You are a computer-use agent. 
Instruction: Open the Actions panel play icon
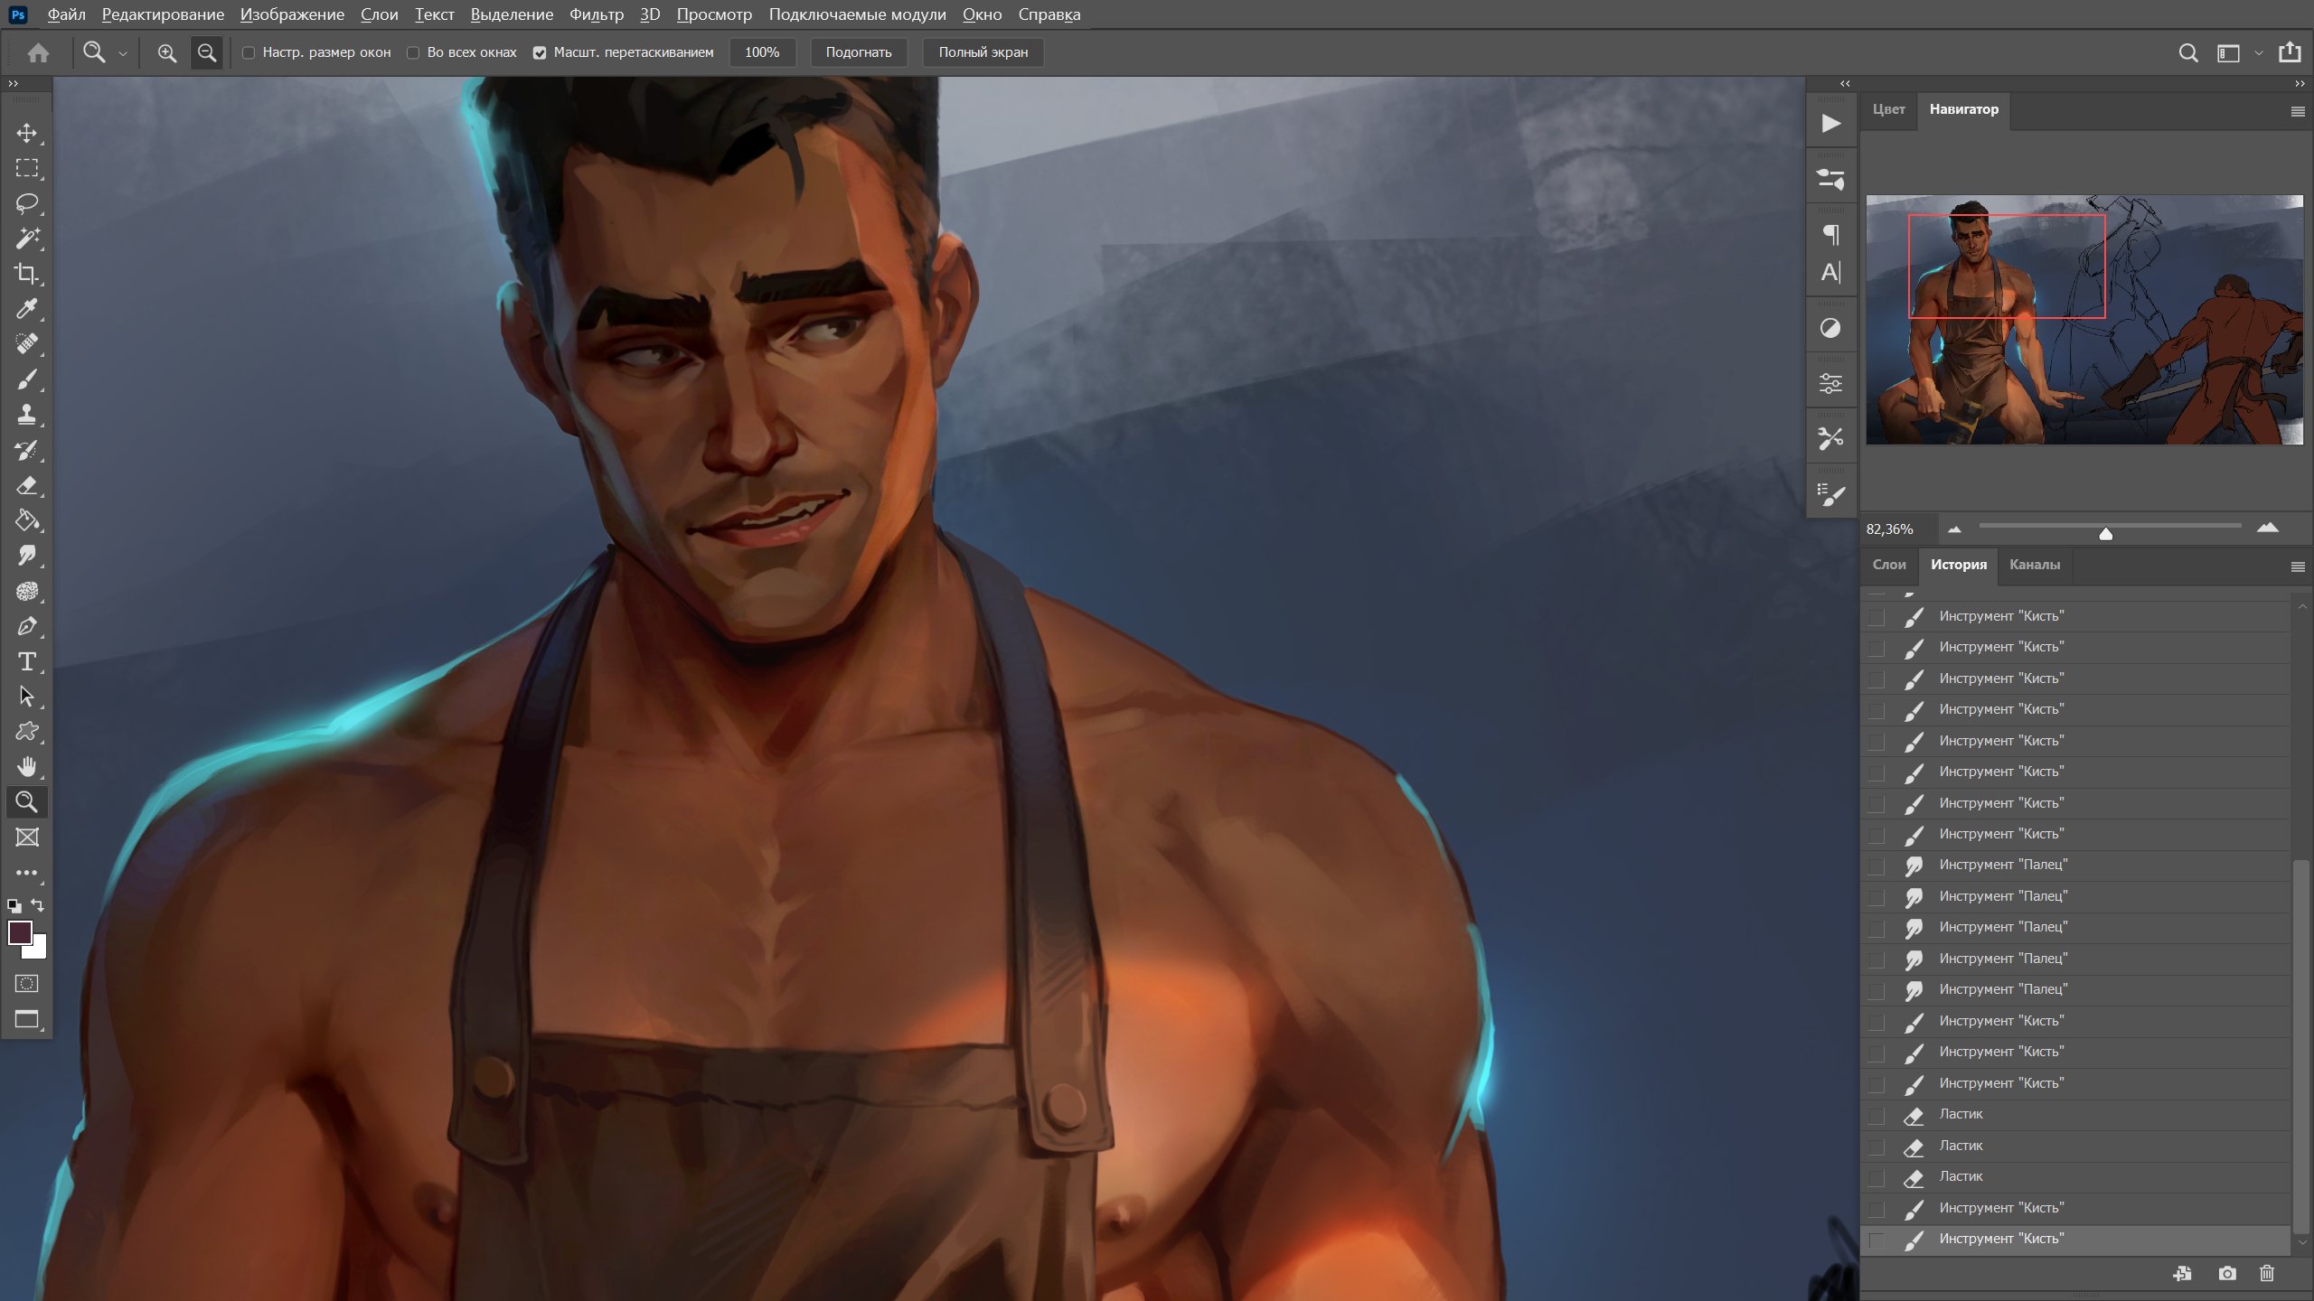[x=1830, y=123]
